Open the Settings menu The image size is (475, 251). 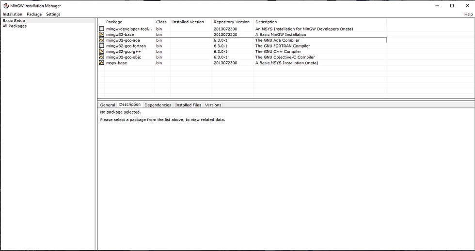53,14
